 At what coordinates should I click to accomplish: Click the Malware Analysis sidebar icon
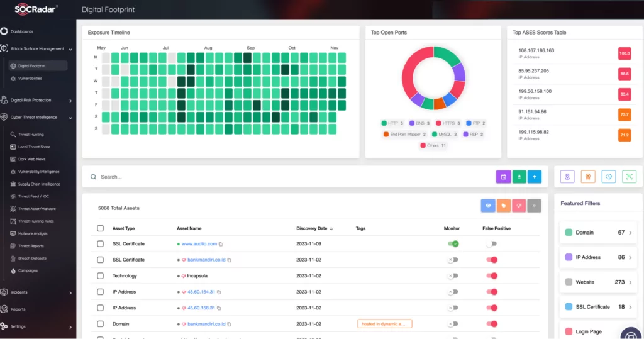point(13,233)
